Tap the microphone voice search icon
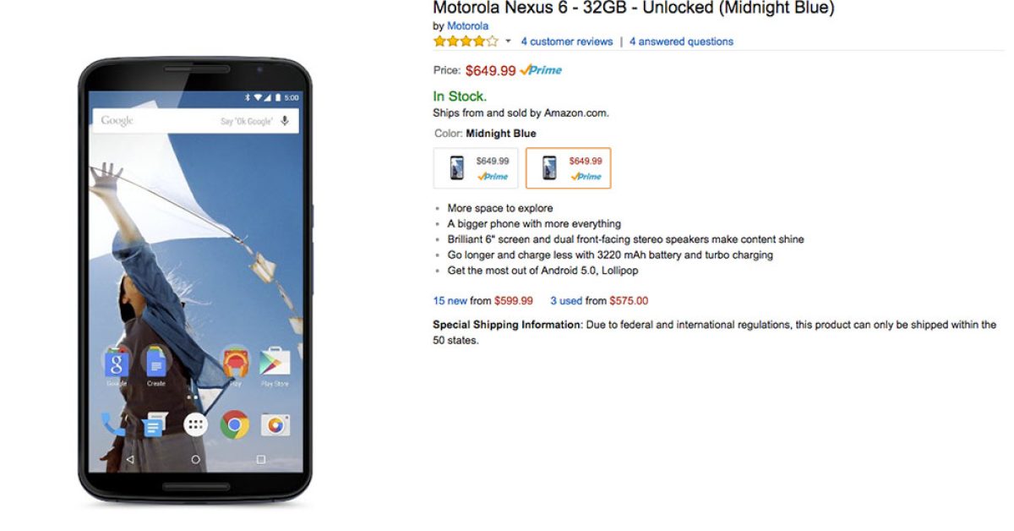The height and width of the screenshot is (531, 1014). tap(285, 121)
